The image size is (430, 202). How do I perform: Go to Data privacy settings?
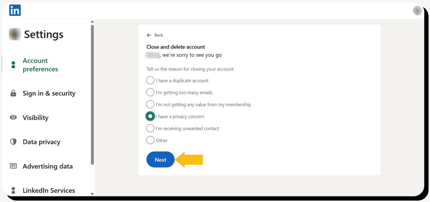(x=41, y=142)
